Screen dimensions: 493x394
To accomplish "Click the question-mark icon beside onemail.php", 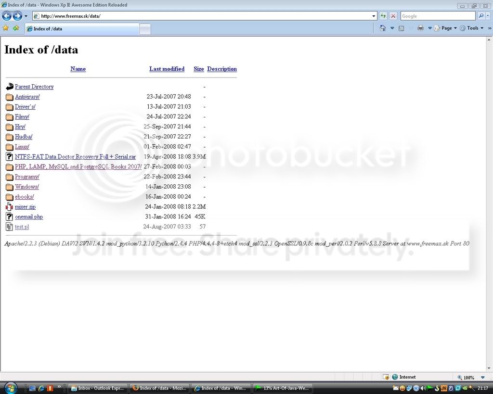I will pyautogui.click(x=10, y=217).
